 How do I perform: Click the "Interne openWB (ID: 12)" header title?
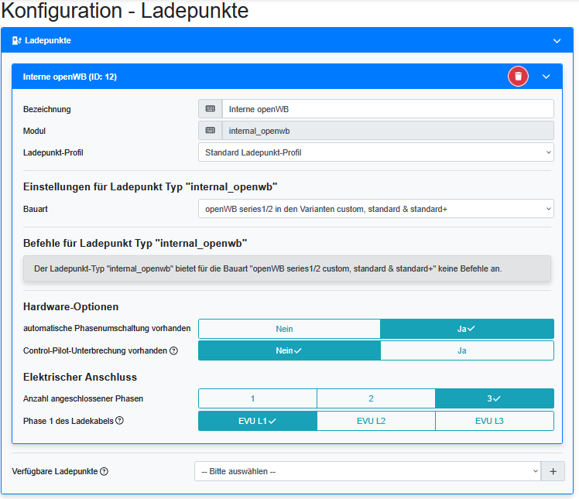click(70, 77)
